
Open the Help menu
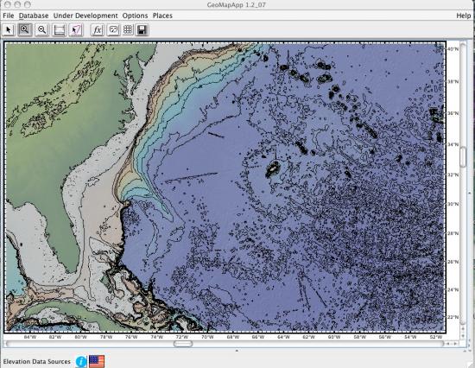[x=464, y=16]
